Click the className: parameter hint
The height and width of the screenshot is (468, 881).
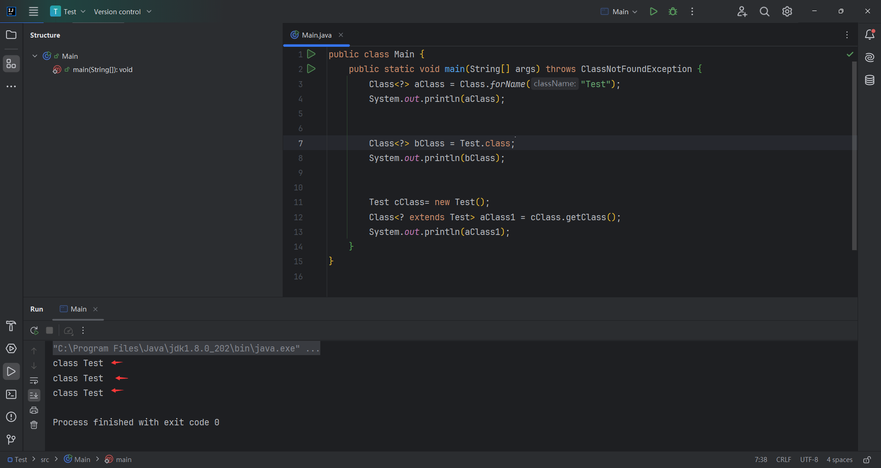[x=554, y=84]
